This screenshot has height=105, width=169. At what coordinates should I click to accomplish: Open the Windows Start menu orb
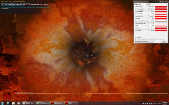(x=2, y=103)
